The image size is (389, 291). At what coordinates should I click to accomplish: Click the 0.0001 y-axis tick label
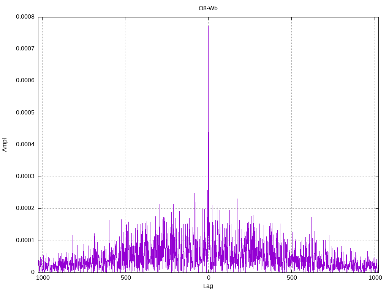click(25, 241)
